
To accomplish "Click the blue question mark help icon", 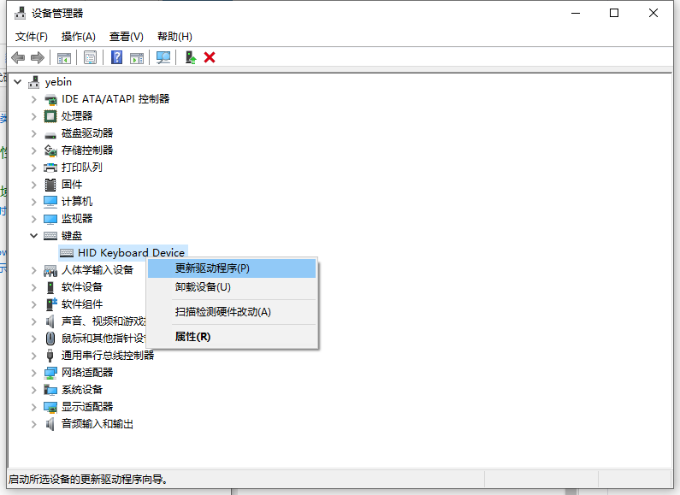I will pos(117,57).
